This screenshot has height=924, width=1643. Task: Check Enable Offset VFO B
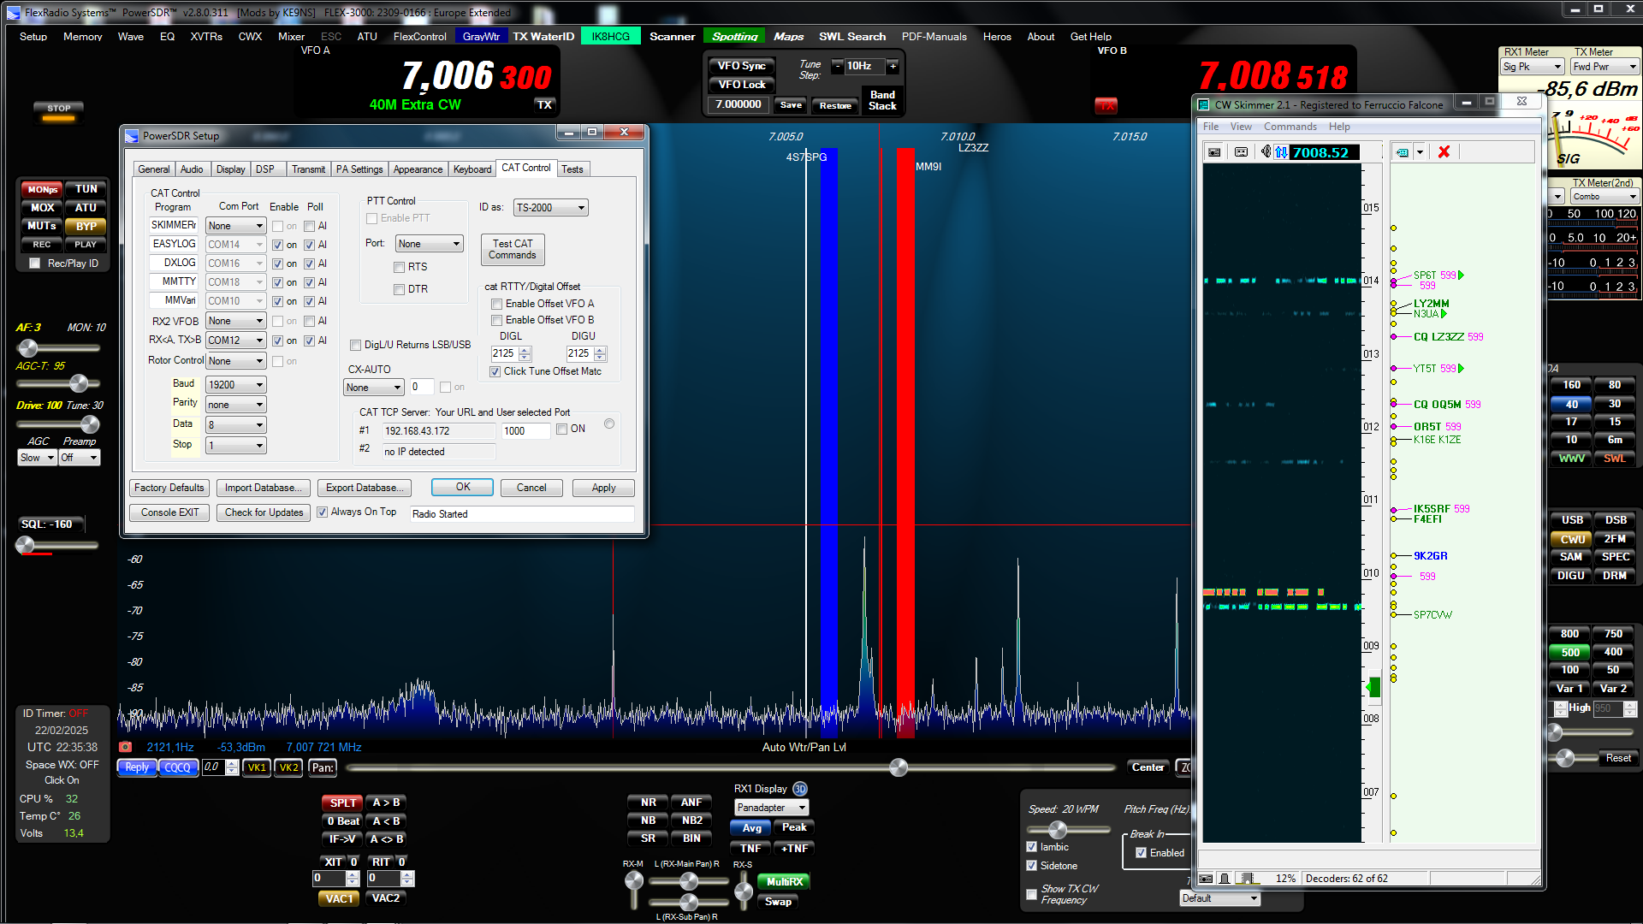point(496,320)
